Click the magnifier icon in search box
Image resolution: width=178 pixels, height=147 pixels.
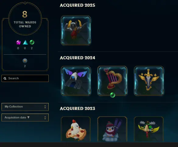pos(5,78)
